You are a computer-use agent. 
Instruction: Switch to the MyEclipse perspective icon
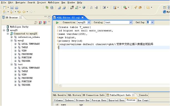164,12
